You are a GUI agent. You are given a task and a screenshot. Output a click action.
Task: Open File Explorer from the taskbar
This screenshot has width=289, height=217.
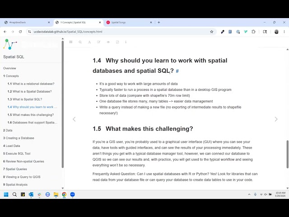click(56, 194)
